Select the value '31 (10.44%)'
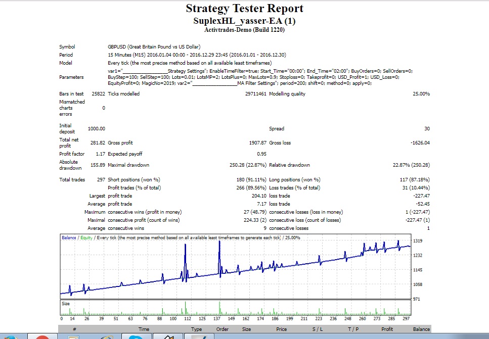The image size is (489, 339). 416,188
